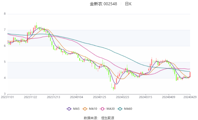Toggle the MA60 legend series
This screenshot has height=120, width=198.
tap(125, 109)
